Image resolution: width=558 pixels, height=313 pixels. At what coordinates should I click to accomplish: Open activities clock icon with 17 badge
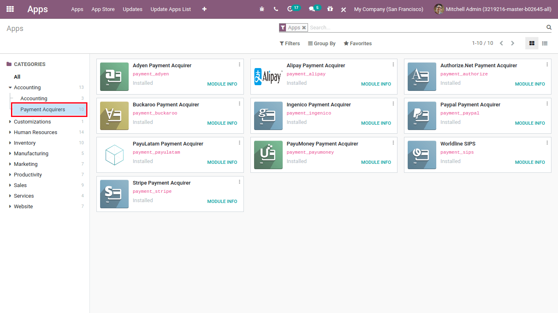point(293,9)
